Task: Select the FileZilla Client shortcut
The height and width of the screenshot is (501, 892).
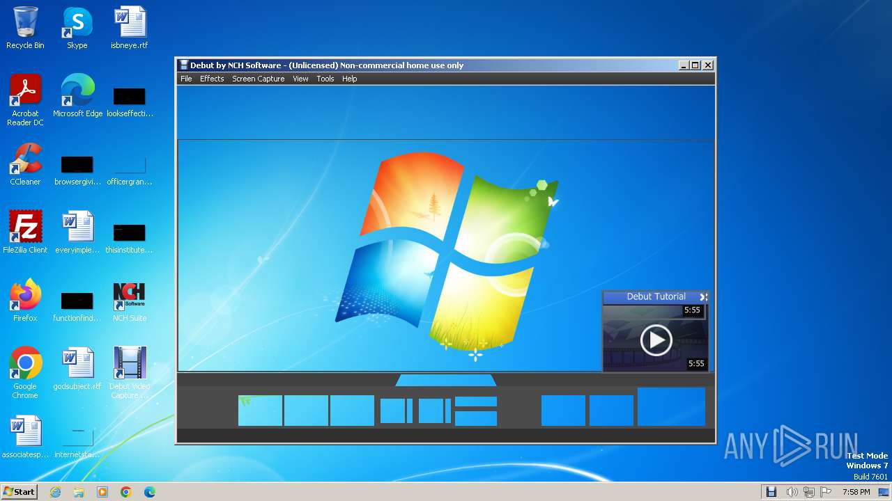Action: tap(25, 232)
